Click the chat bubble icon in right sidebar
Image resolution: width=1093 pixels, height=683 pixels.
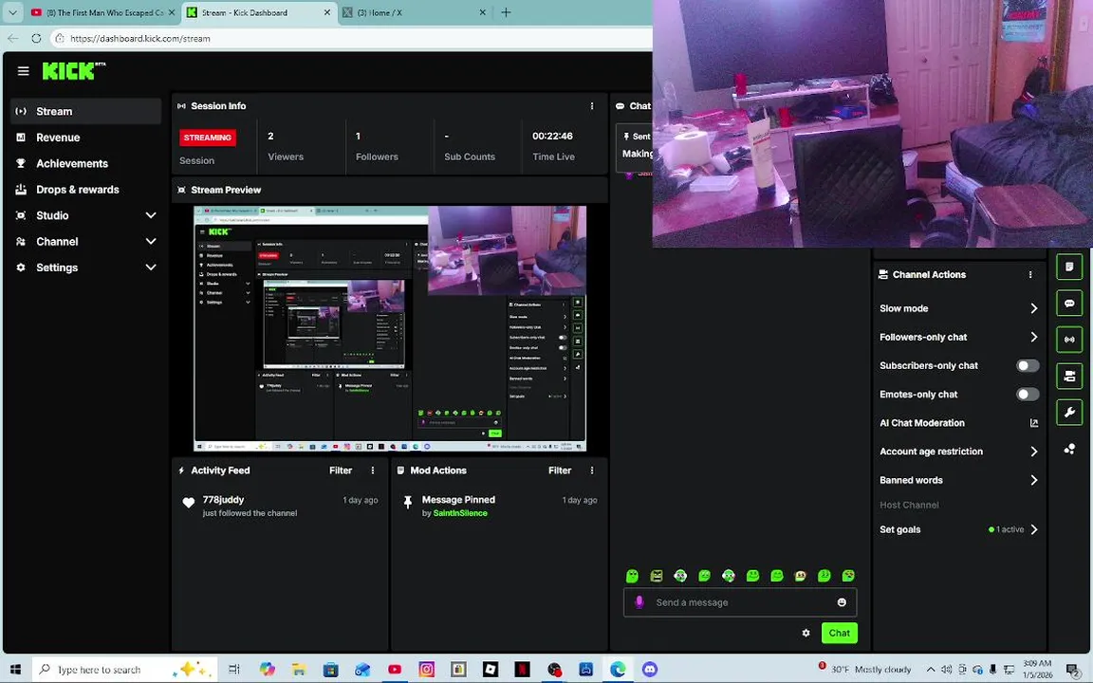click(x=1069, y=304)
